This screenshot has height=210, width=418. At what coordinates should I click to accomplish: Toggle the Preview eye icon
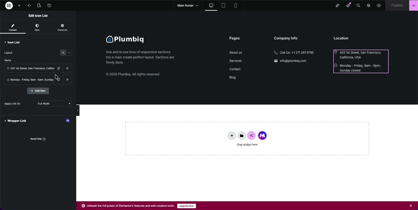pos(379,6)
